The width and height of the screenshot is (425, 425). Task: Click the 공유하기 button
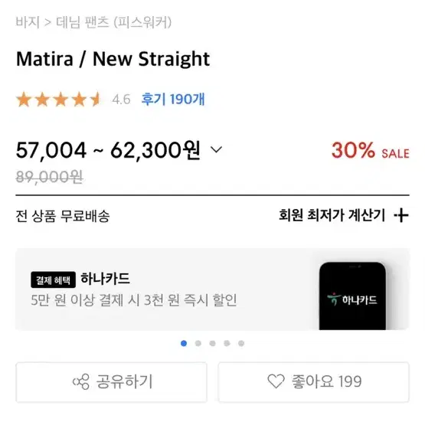tap(111, 382)
